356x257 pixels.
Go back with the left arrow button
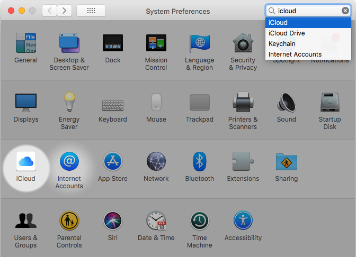[49, 11]
